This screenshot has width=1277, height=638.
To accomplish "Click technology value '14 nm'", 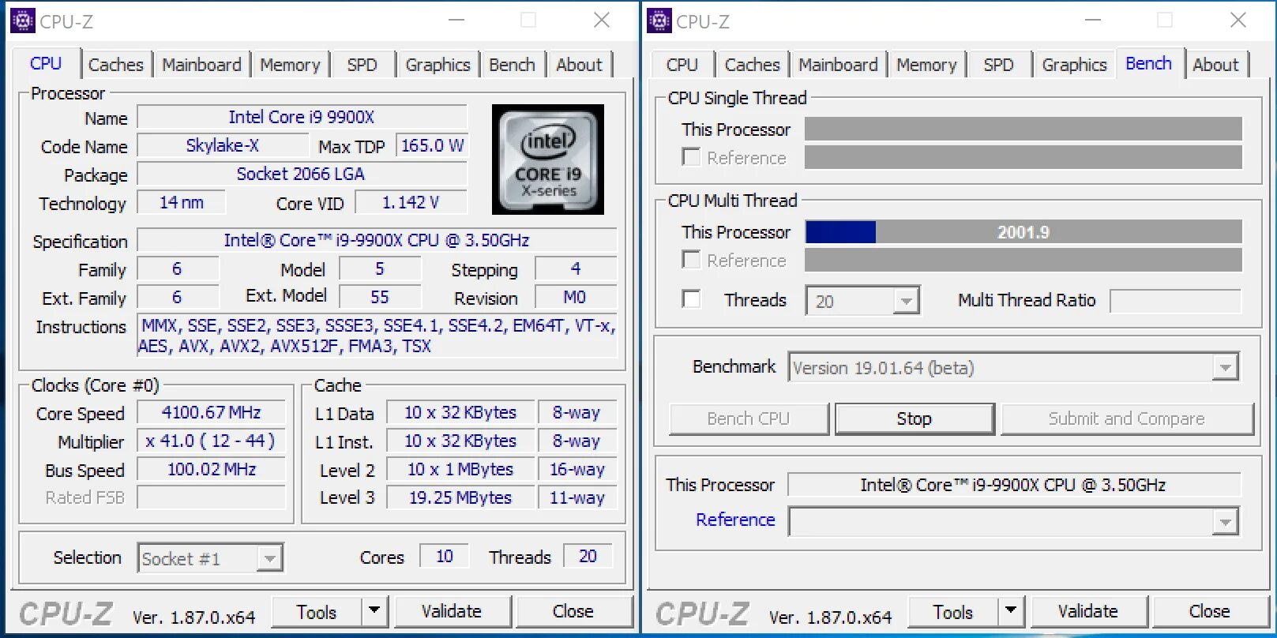I will 182,202.
